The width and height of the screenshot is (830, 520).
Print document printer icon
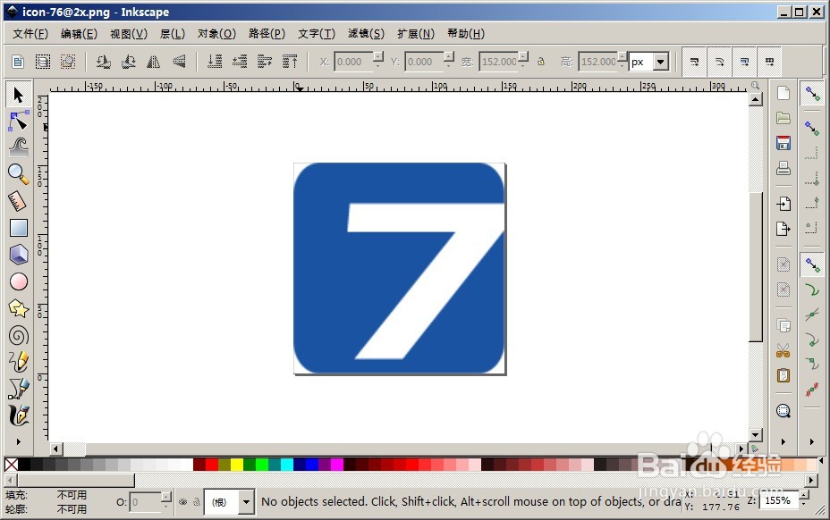click(783, 168)
